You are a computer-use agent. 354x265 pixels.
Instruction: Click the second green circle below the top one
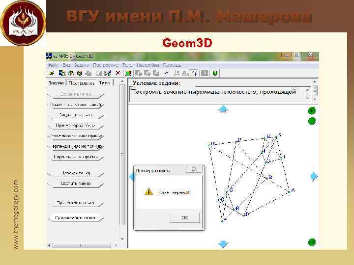point(312,121)
